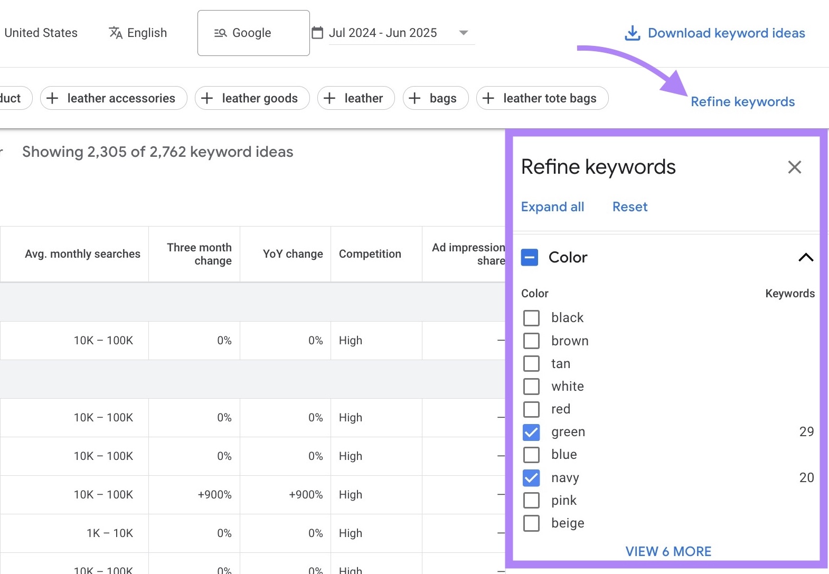Sort by Avg. monthly searches column
The width and height of the screenshot is (829, 574).
tap(82, 254)
